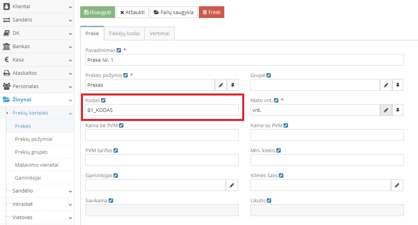Expand the Ataskaitos sidebar section
Screen dimensions: 418x225
[37, 73]
